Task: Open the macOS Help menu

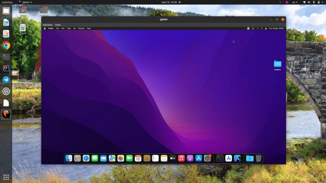Action: pos(89,28)
